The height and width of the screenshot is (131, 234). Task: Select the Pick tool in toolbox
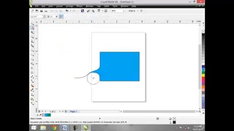[32, 24]
